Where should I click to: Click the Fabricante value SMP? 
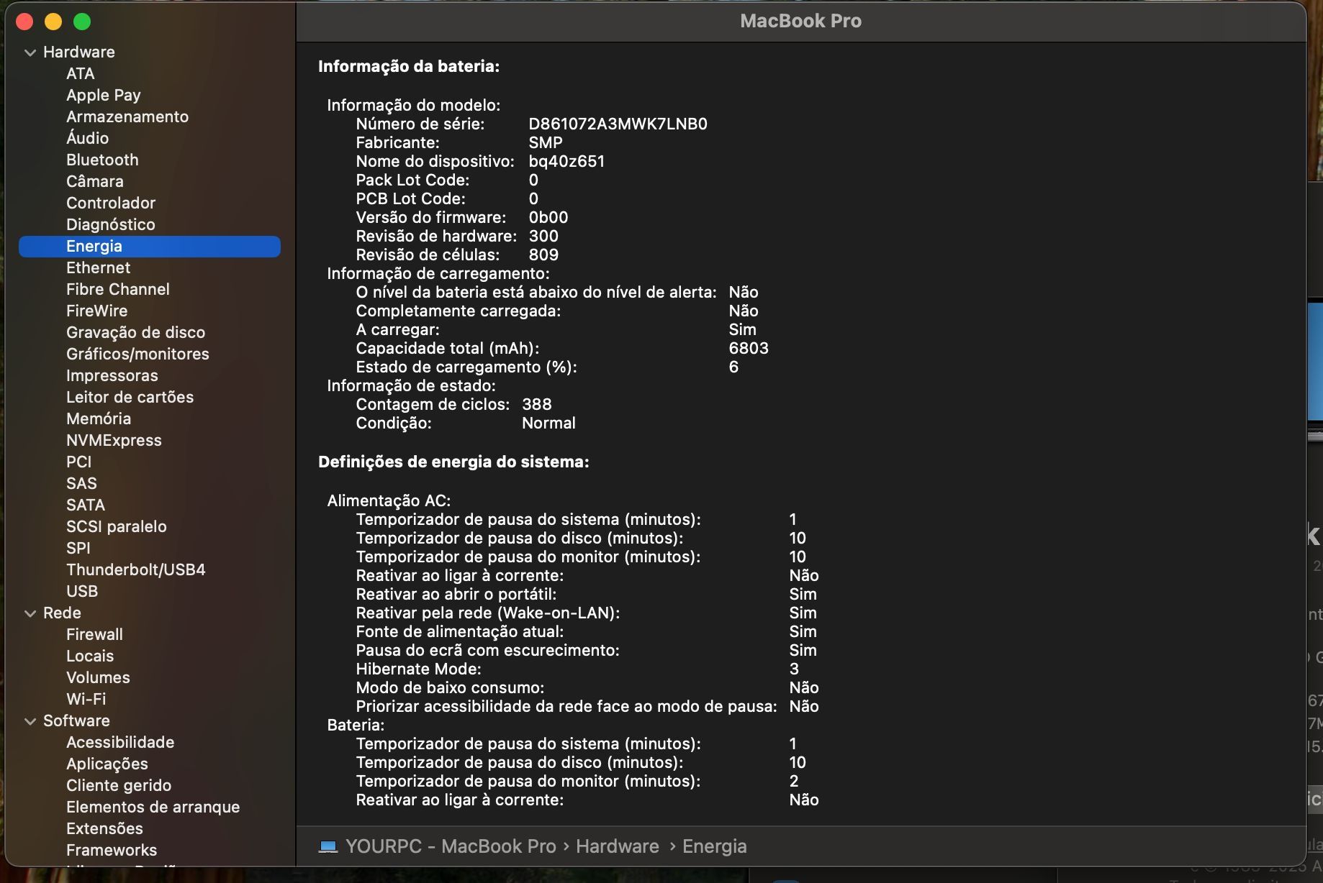pyautogui.click(x=546, y=142)
